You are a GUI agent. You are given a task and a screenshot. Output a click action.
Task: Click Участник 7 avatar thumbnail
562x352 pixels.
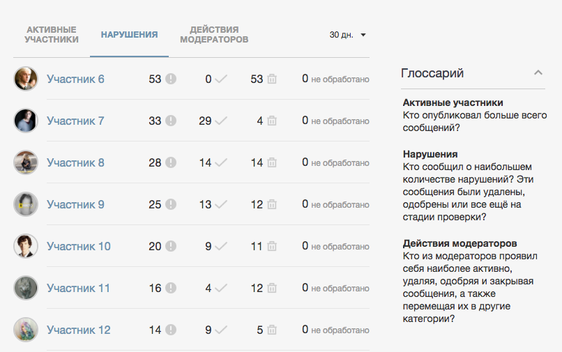26,121
